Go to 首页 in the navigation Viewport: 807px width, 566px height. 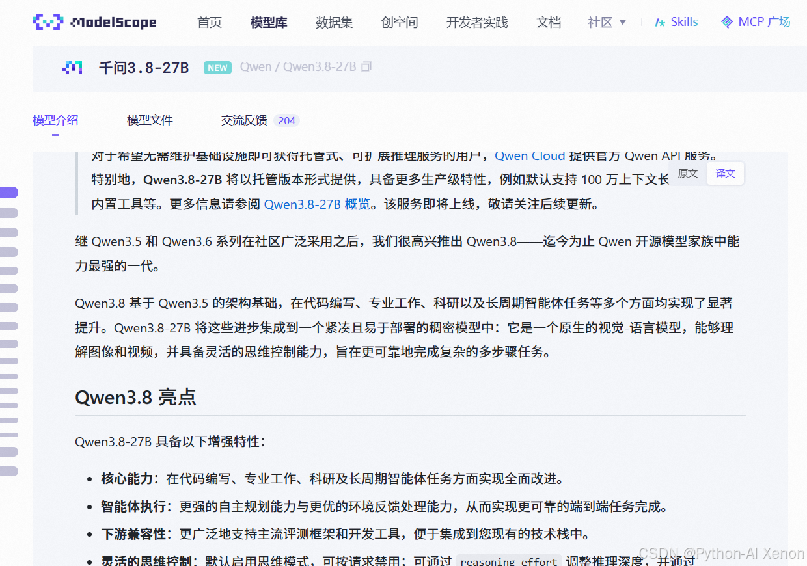[x=210, y=22]
